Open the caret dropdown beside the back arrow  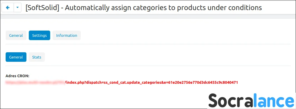point(18,7)
